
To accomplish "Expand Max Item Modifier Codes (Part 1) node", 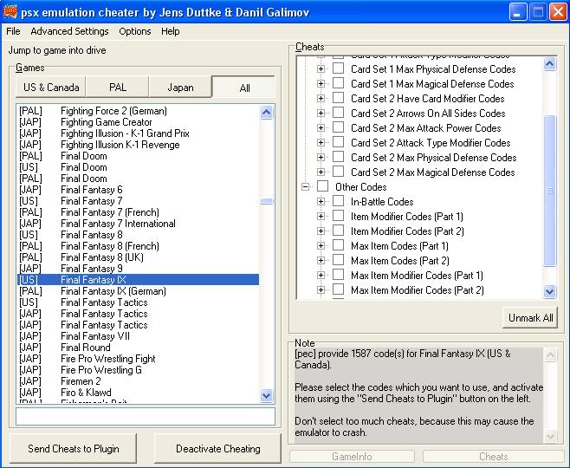I will 321,275.
